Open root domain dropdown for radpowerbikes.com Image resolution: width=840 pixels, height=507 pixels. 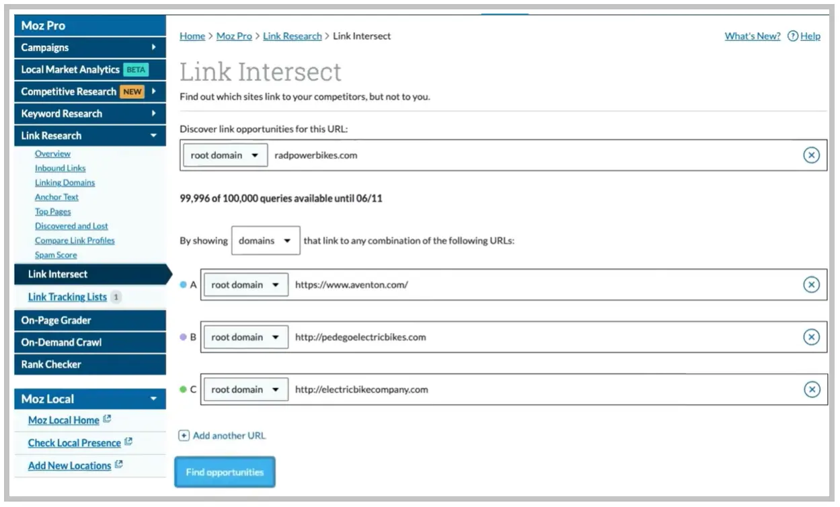point(225,155)
